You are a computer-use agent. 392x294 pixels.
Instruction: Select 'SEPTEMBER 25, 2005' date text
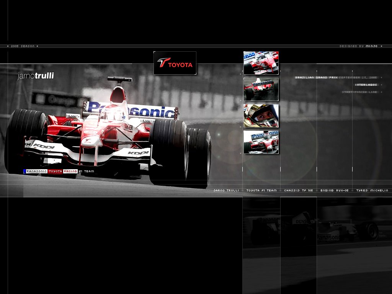point(358,77)
